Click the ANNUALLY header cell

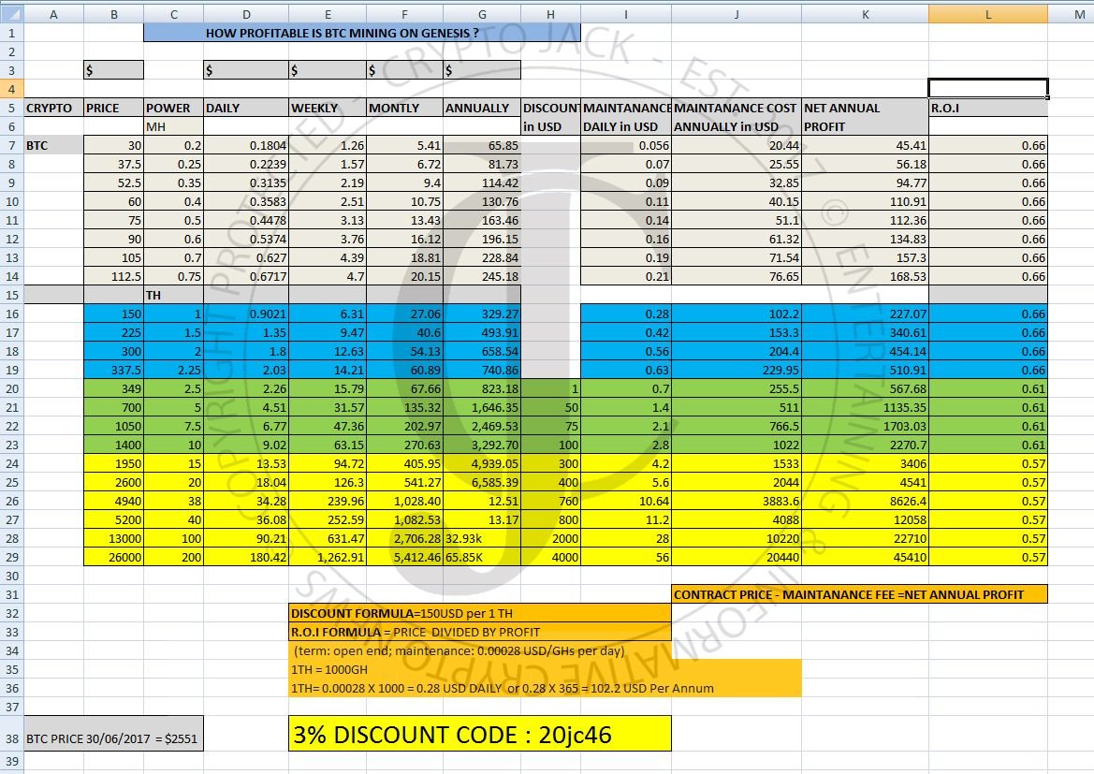482,109
